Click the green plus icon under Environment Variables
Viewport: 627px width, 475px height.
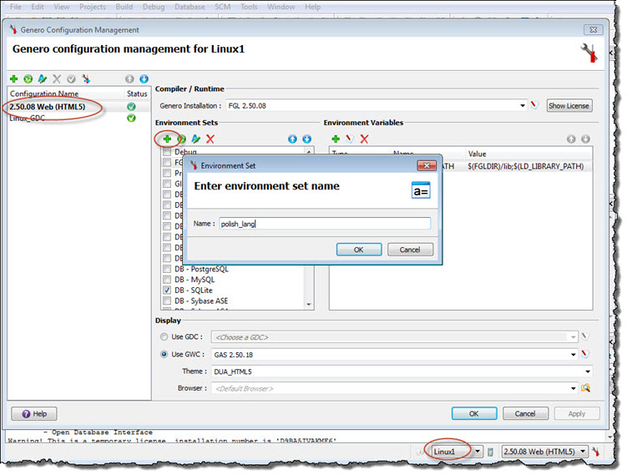click(x=336, y=139)
